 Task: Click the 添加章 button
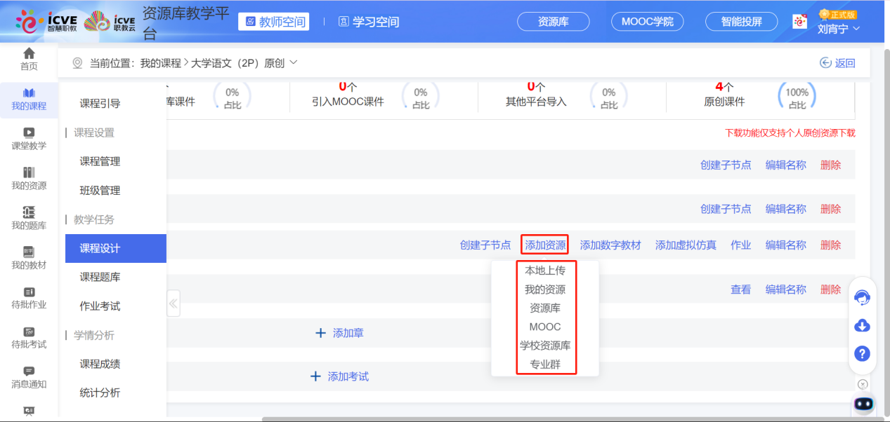pos(340,333)
